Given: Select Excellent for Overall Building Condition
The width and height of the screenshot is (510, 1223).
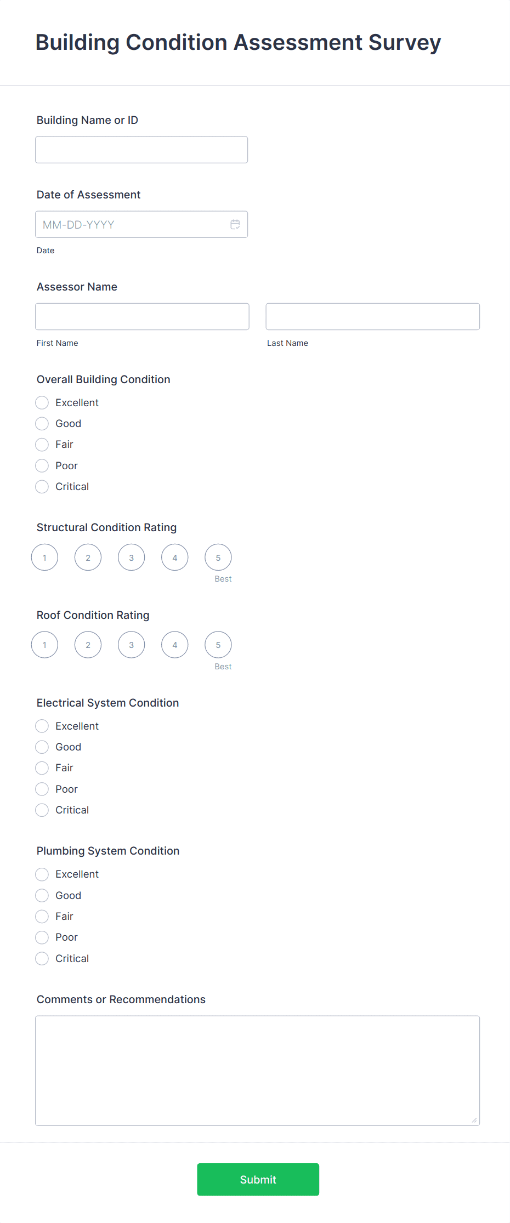Looking at the screenshot, I should click(42, 402).
